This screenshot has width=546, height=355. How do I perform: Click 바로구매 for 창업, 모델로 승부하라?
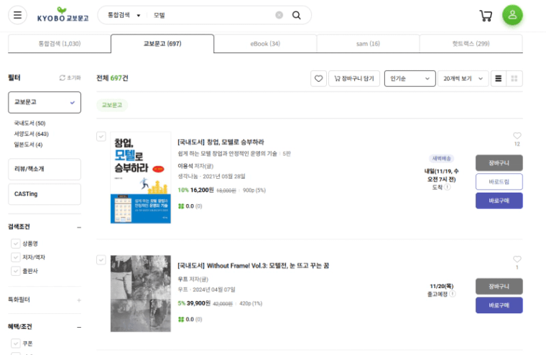[x=499, y=200]
